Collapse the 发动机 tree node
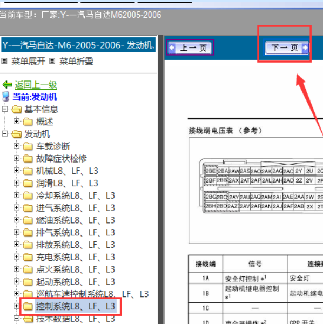The width and height of the screenshot is (323, 324). pyautogui.click(x=5, y=133)
